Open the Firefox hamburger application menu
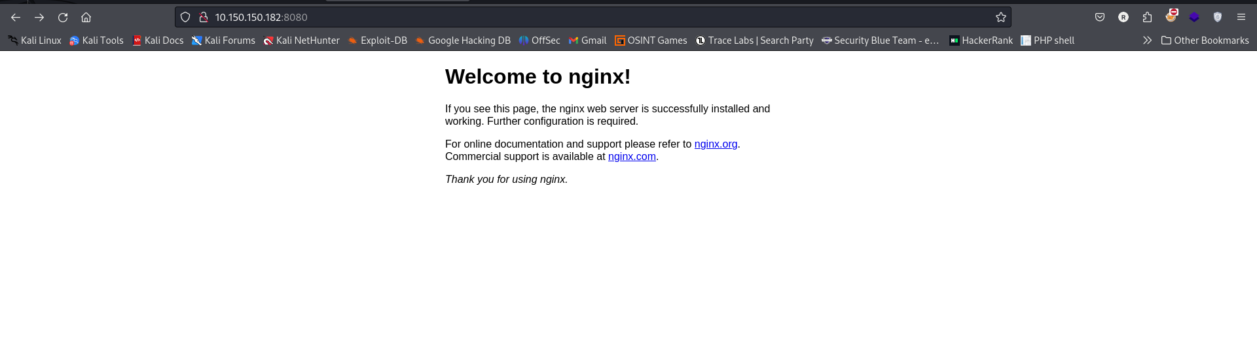Image resolution: width=1257 pixels, height=337 pixels. (x=1241, y=18)
